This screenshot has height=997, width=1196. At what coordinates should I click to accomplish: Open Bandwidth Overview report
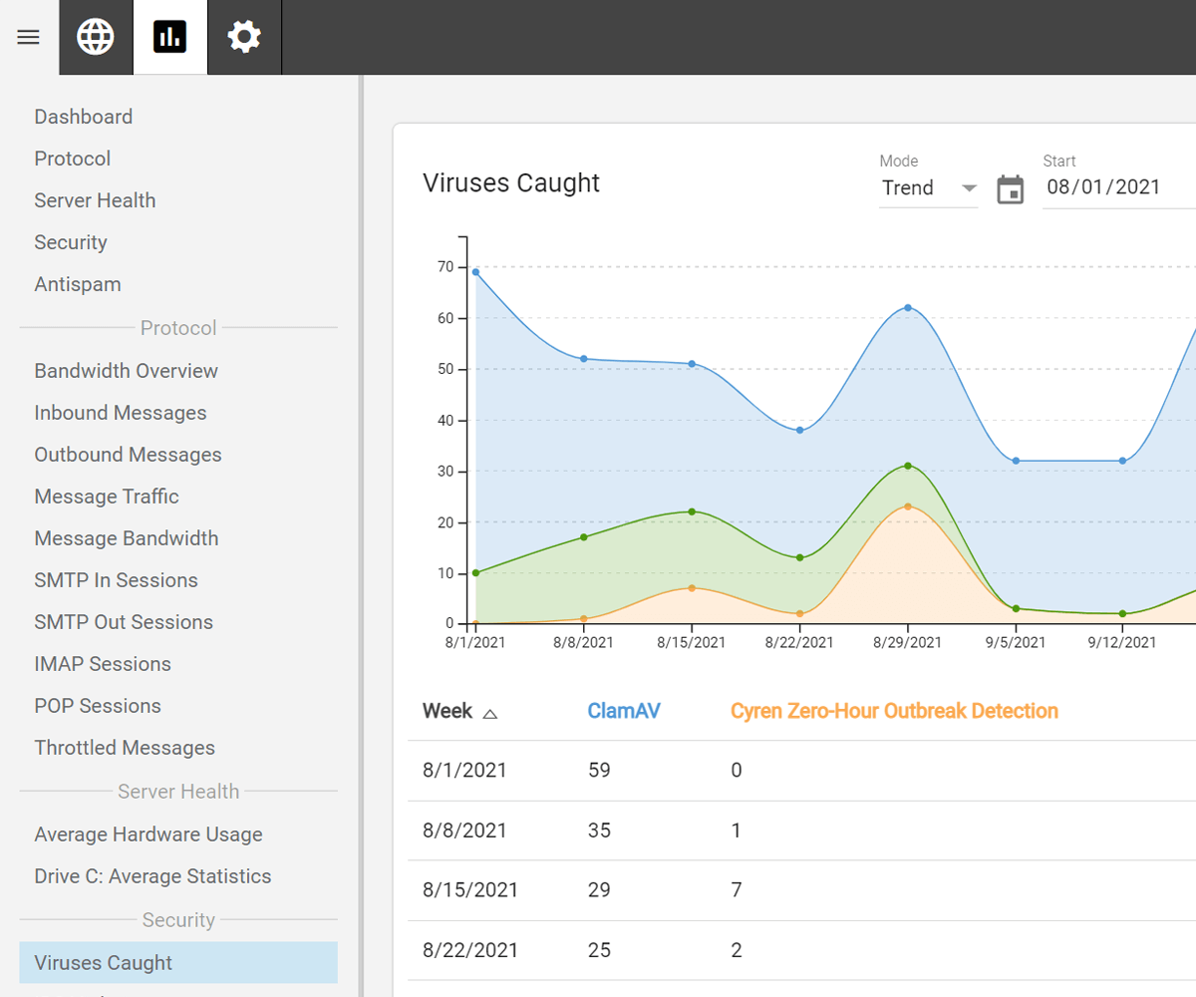pyautogui.click(x=127, y=371)
